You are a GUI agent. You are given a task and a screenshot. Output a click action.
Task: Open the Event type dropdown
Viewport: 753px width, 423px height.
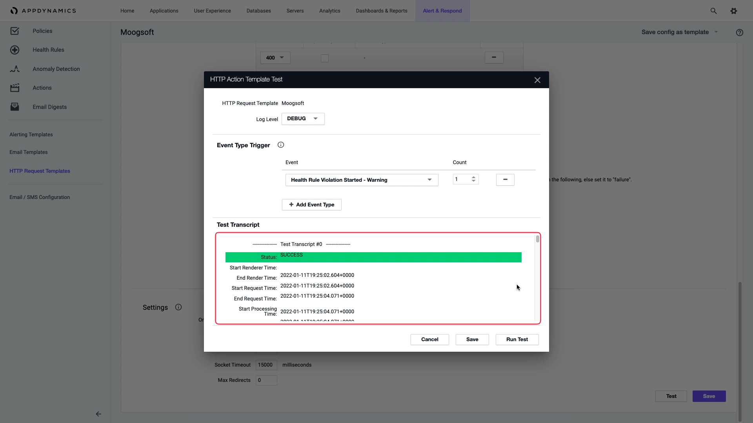(x=362, y=180)
